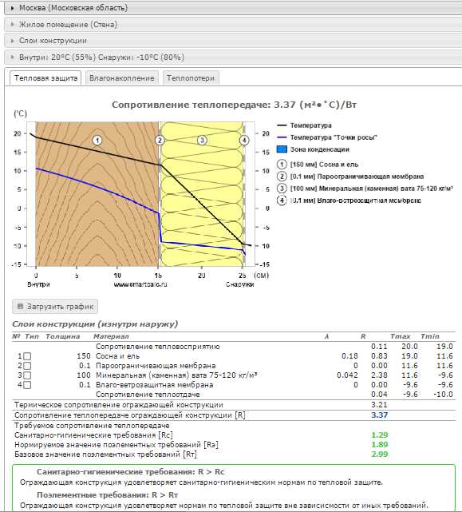Open the Влагонакопление tab
Screen dimensions: 462x512
122,78
